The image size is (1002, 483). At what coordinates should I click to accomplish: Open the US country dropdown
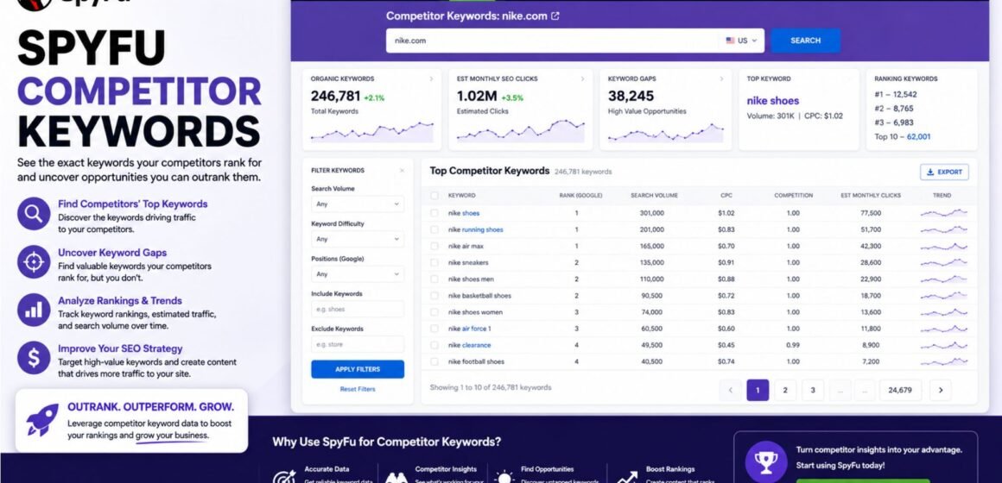(x=741, y=41)
